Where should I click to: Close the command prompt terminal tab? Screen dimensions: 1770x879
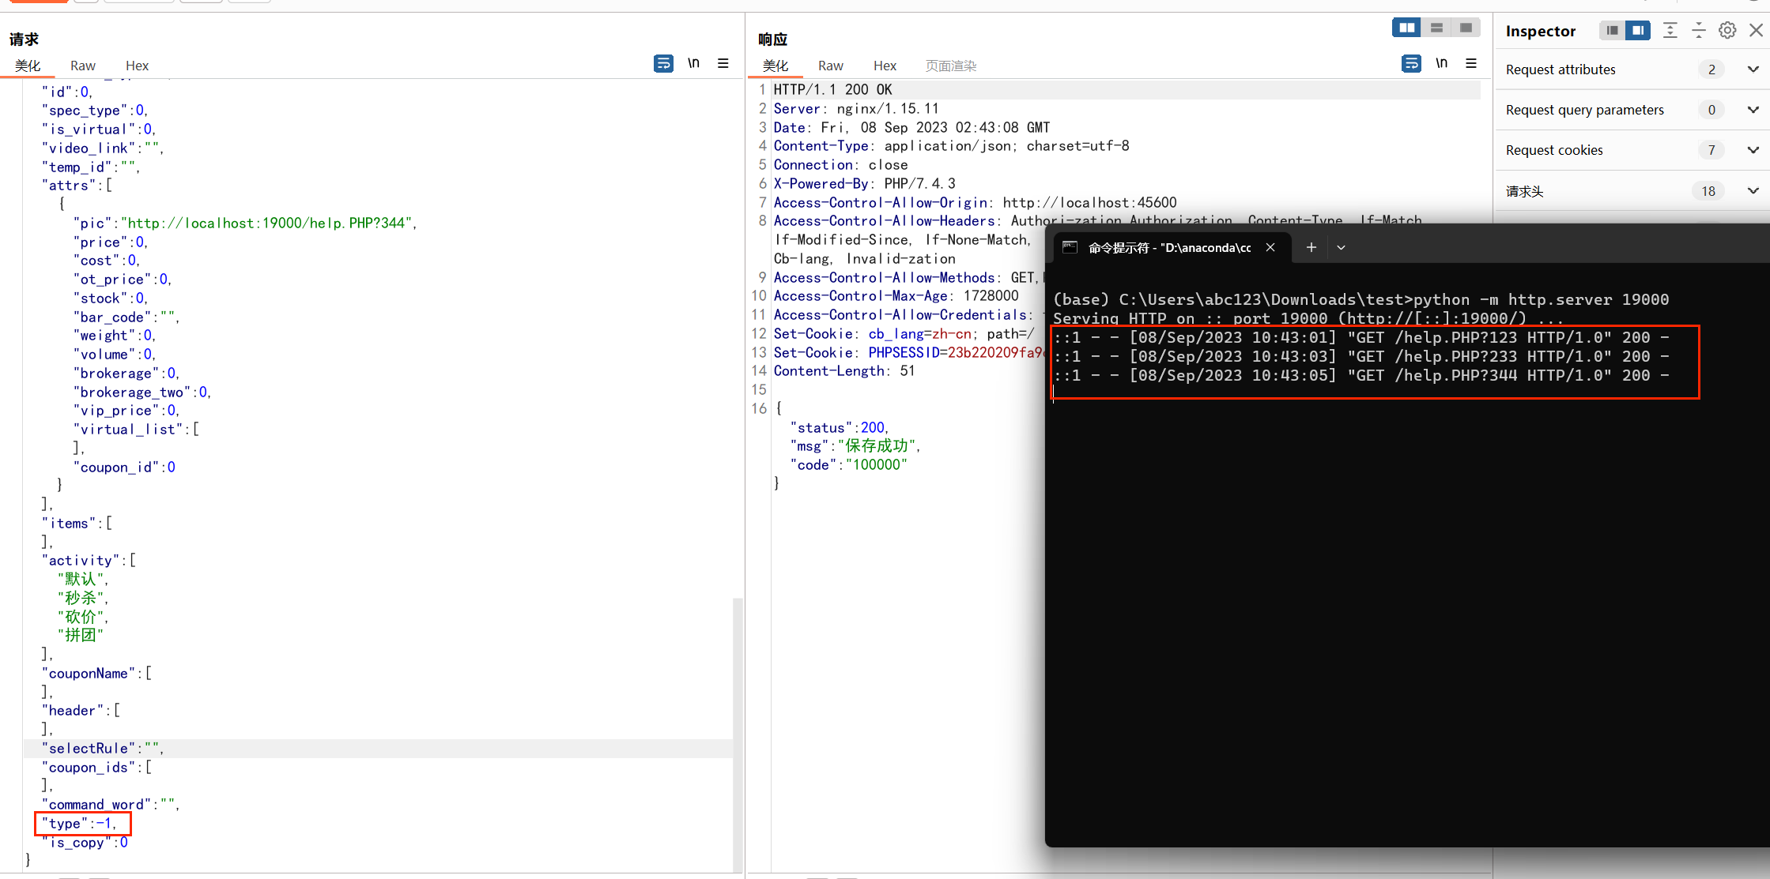pyautogui.click(x=1270, y=247)
